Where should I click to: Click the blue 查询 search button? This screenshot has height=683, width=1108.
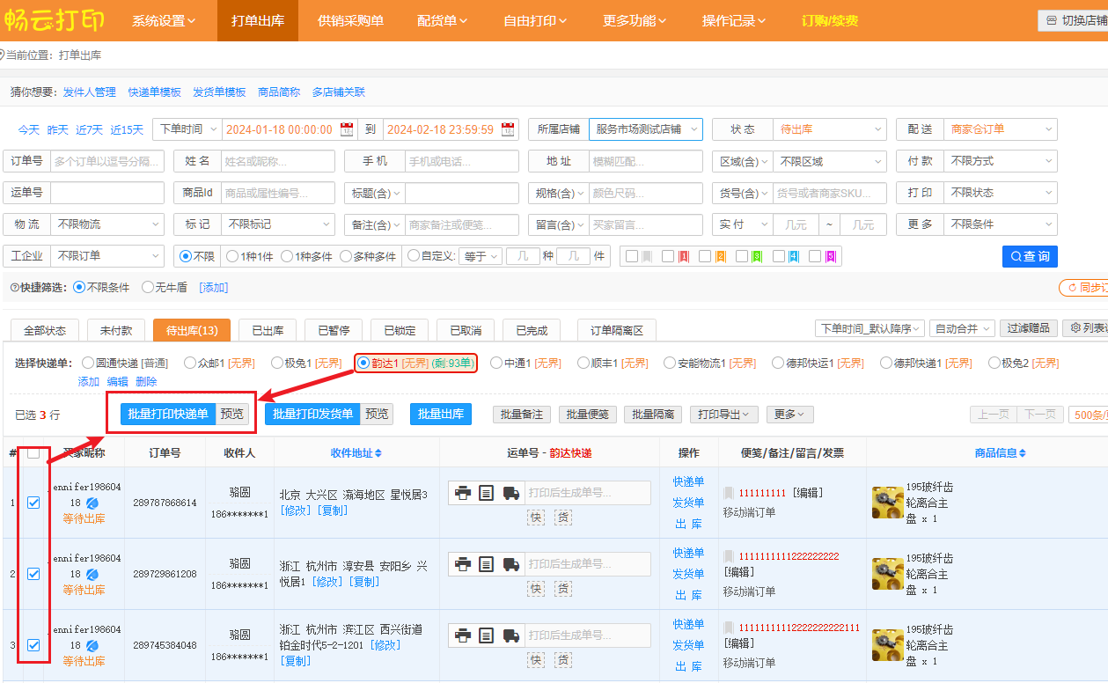coord(1030,256)
